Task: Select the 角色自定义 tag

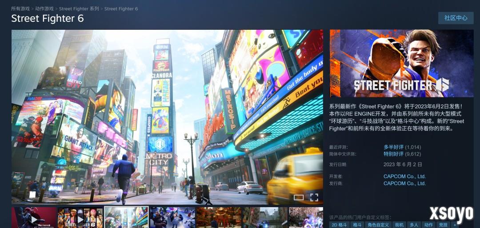Action: coord(378,225)
